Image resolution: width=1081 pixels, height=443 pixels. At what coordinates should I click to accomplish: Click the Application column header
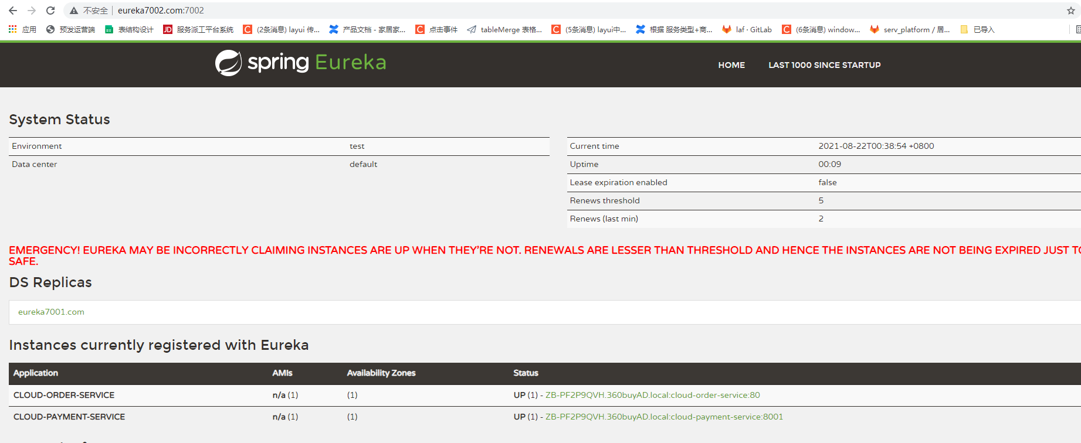[36, 373]
